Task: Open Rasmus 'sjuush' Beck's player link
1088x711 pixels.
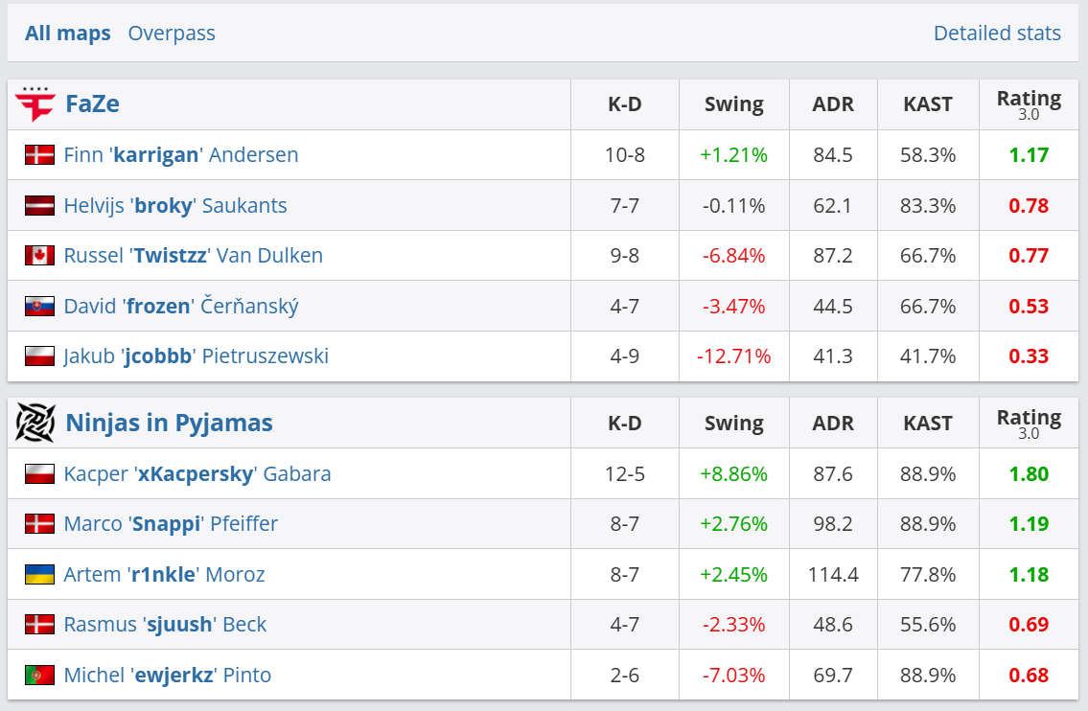Action: click(x=165, y=625)
